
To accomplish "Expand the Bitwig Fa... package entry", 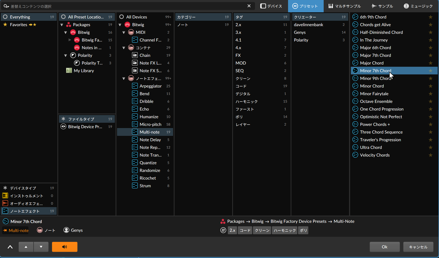I will (x=69, y=40).
